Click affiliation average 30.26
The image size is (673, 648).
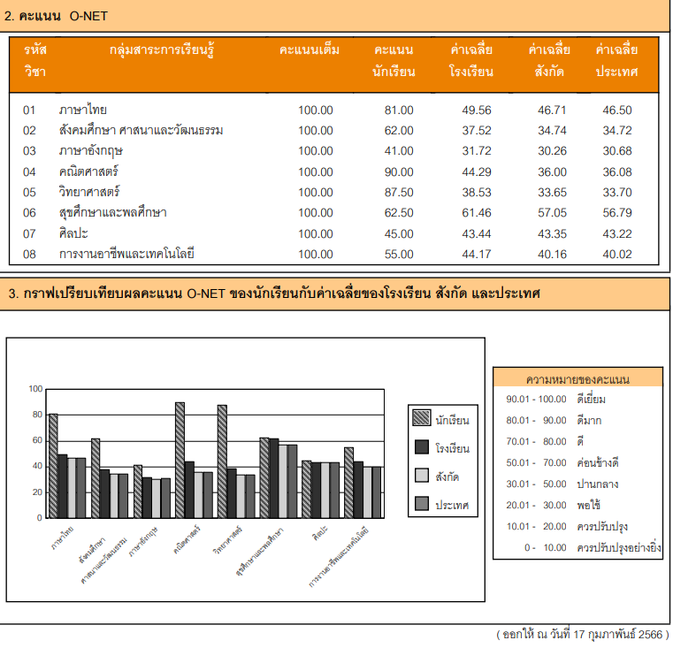(x=552, y=151)
